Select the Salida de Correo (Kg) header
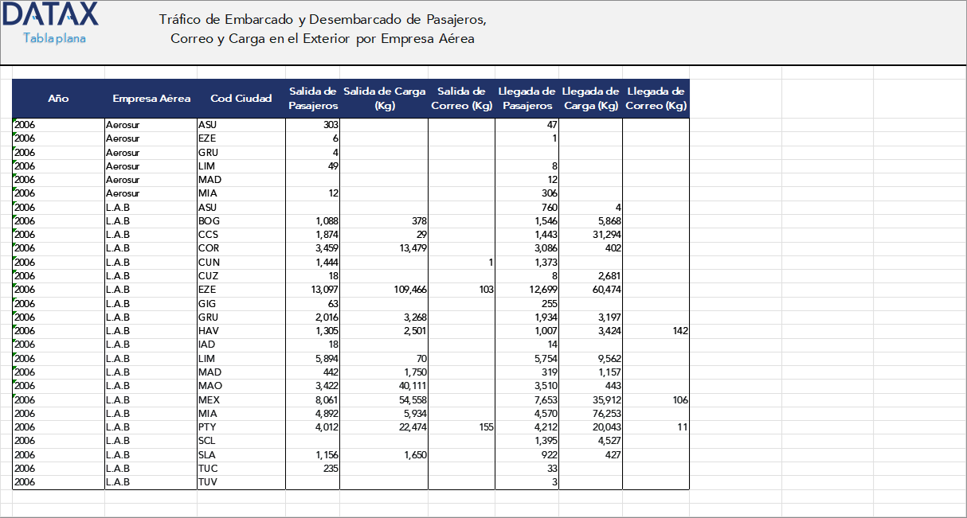967x518 pixels. [461, 98]
